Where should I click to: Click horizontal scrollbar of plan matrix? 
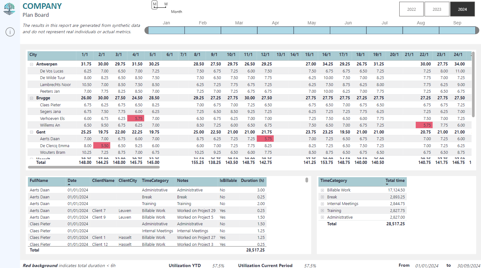click(x=94, y=167)
